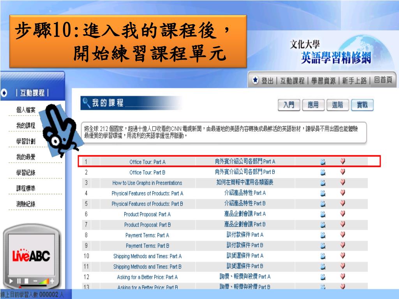The height and width of the screenshot is (299, 399).
Task: Open 學習紀錄 in sidebar
Action: (x=26, y=172)
